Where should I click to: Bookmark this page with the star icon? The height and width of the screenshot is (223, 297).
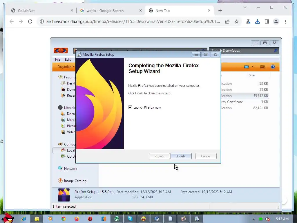(x=237, y=21)
